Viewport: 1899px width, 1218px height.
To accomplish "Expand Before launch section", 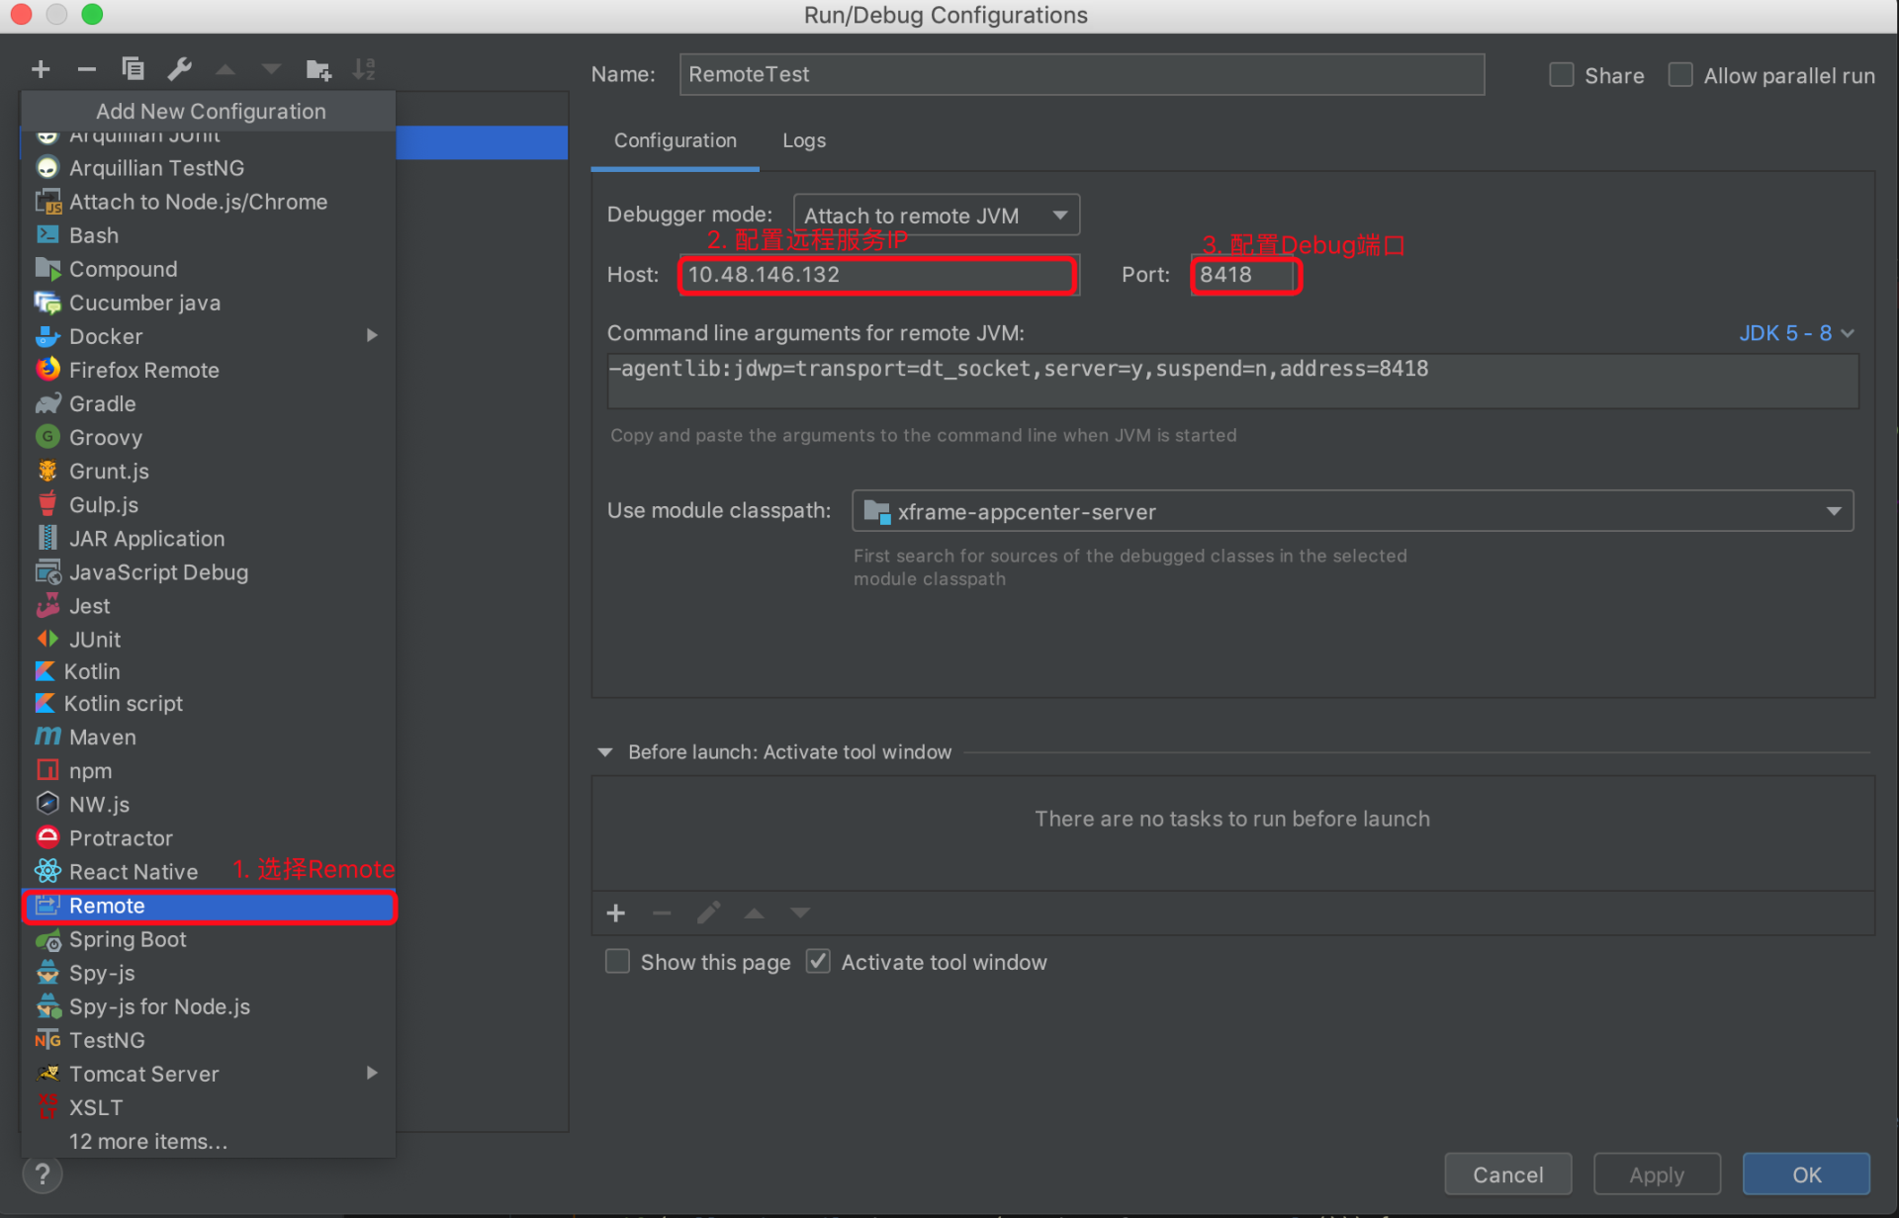I will point(609,751).
